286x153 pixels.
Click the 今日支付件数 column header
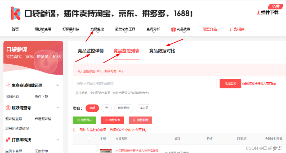point(274,139)
